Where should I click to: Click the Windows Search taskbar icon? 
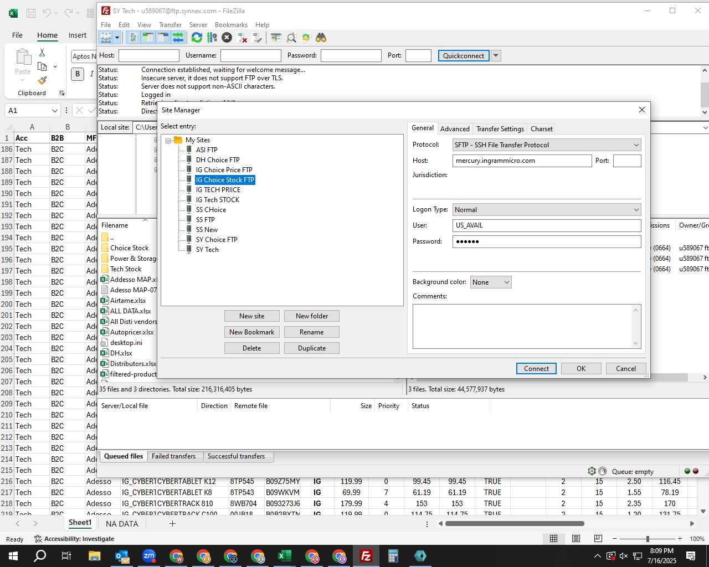pos(40,556)
